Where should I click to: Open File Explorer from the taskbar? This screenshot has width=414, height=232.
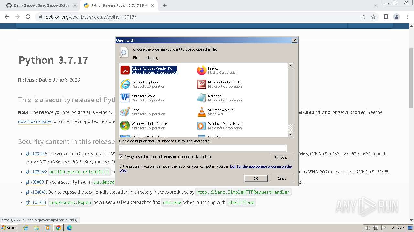[37, 228]
